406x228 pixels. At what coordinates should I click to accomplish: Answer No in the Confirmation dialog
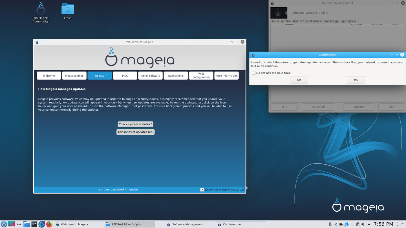[x=299, y=80]
